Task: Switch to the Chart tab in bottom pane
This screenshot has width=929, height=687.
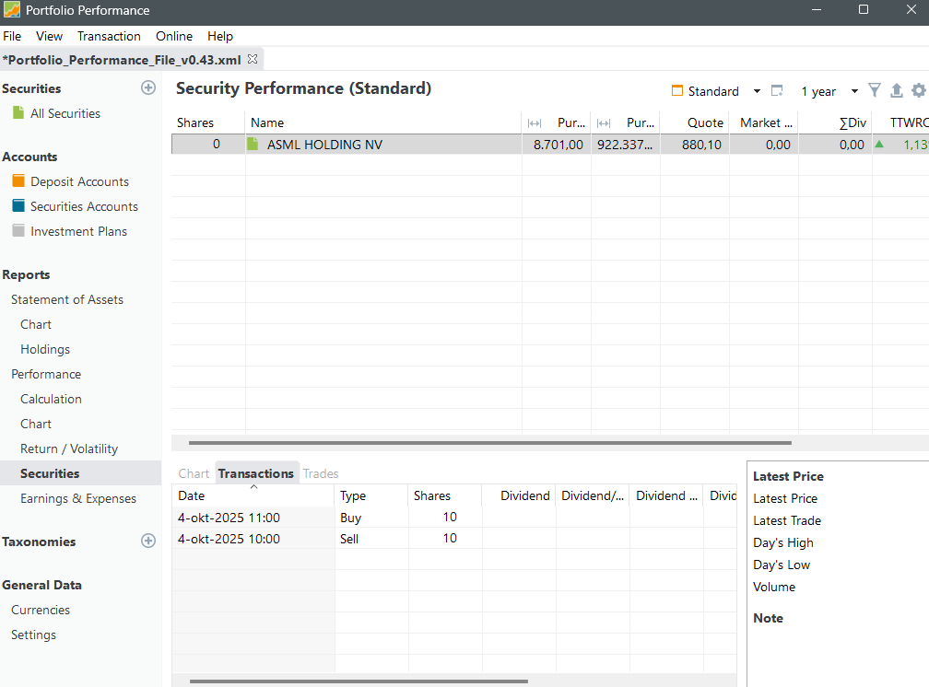Action: pos(194,473)
